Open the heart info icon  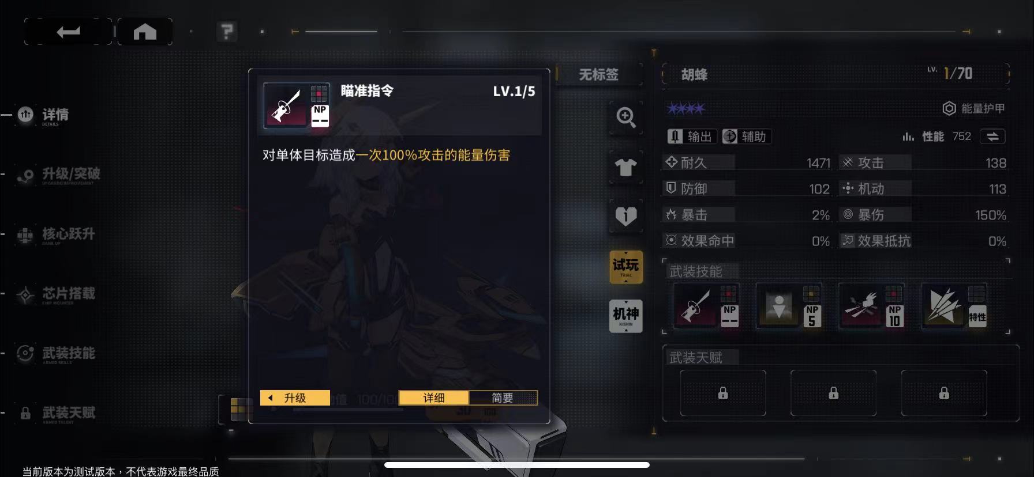pyautogui.click(x=626, y=217)
